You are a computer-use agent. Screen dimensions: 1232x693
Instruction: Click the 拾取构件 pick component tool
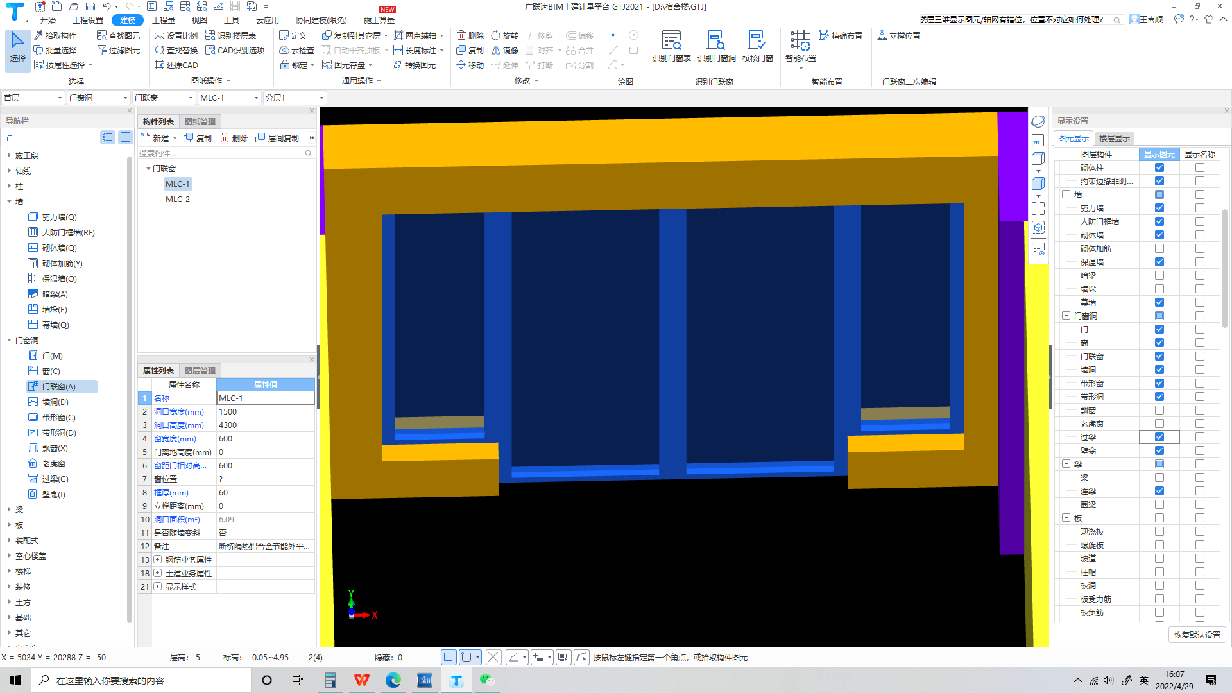[x=55, y=35]
